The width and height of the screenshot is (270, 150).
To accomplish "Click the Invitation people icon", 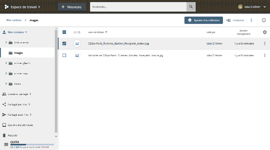I will pos(228,20).
